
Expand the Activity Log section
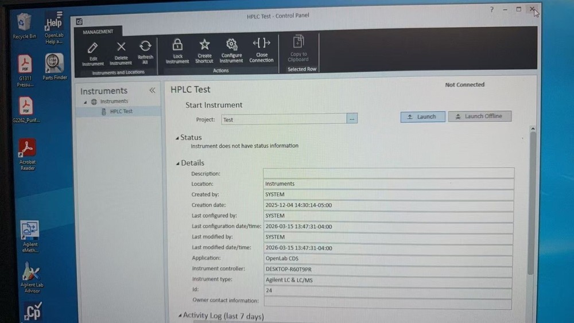(x=179, y=316)
